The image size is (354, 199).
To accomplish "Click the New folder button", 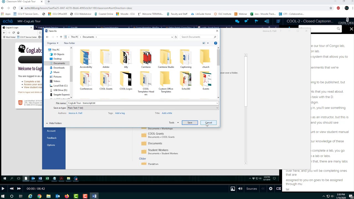I will [69, 43].
